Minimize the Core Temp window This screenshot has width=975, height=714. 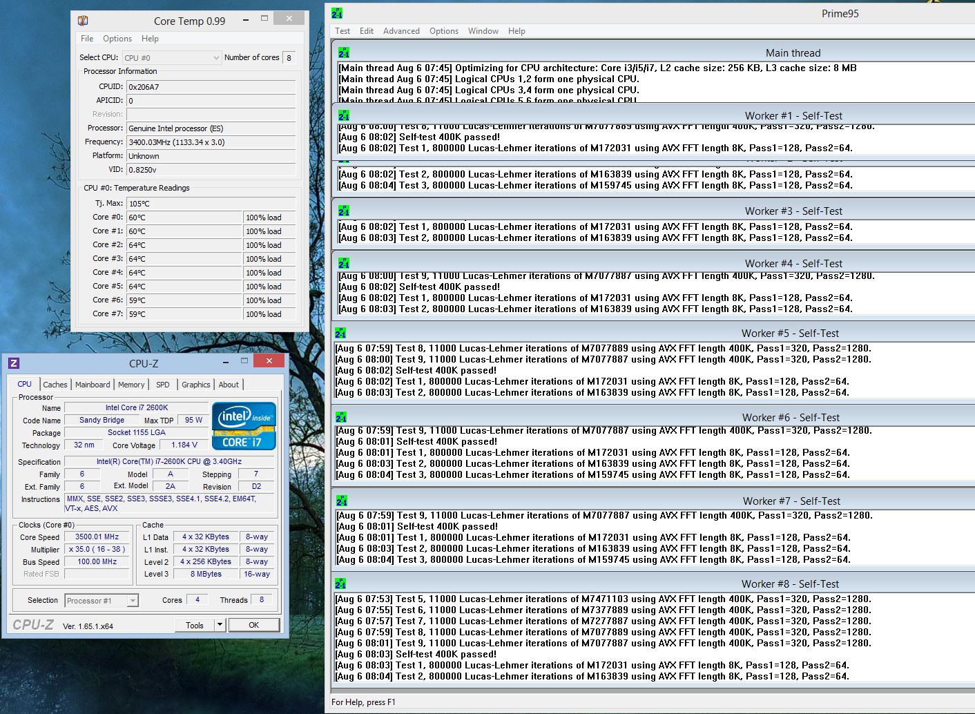[x=245, y=20]
